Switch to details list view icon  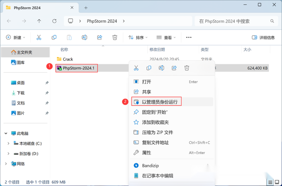point(270,182)
